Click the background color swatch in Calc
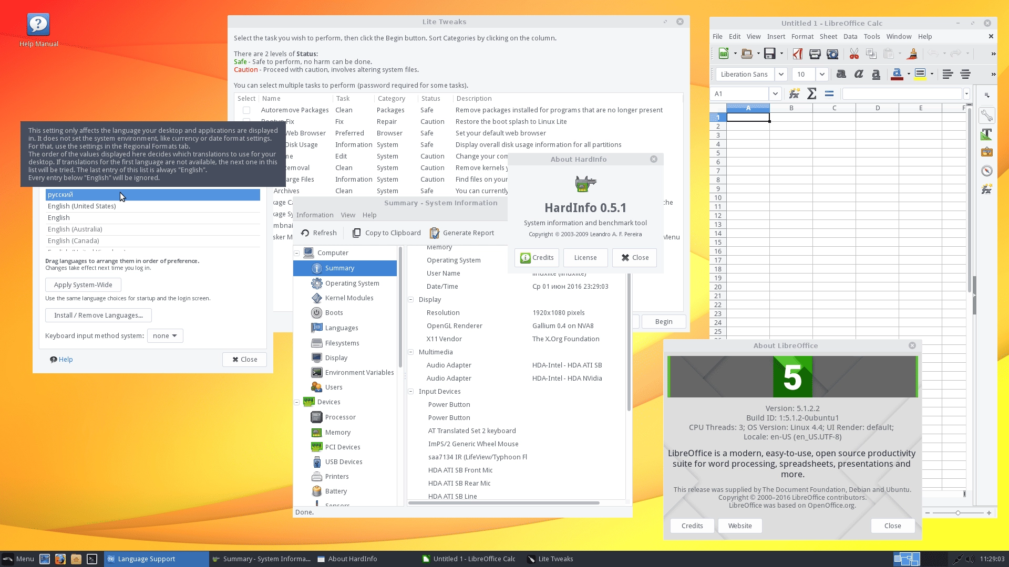Screen dimensions: 1009x567 coord(920,74)
